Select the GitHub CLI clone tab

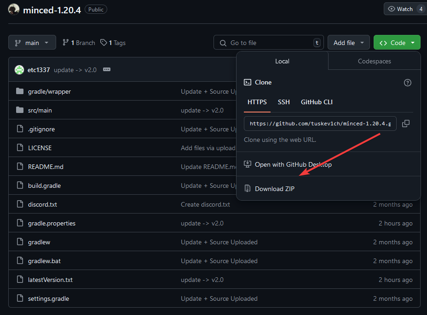coord(317,102)
